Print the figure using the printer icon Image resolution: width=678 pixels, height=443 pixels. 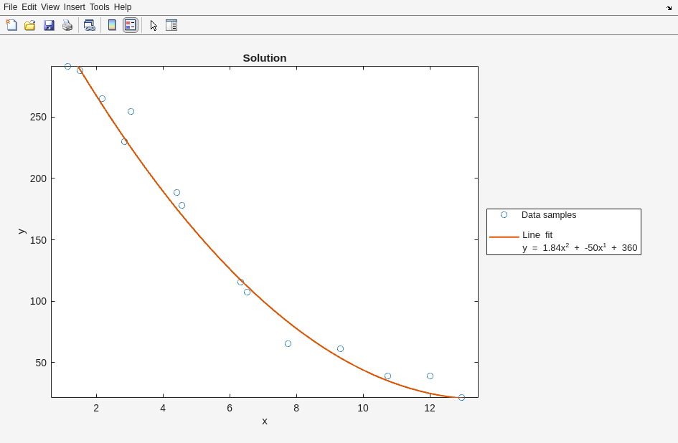[67, 25]
